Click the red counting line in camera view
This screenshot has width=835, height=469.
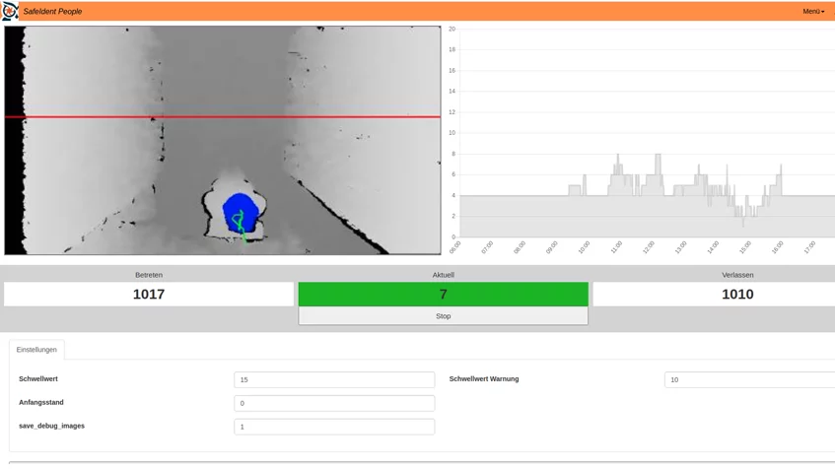pos(223,116)
